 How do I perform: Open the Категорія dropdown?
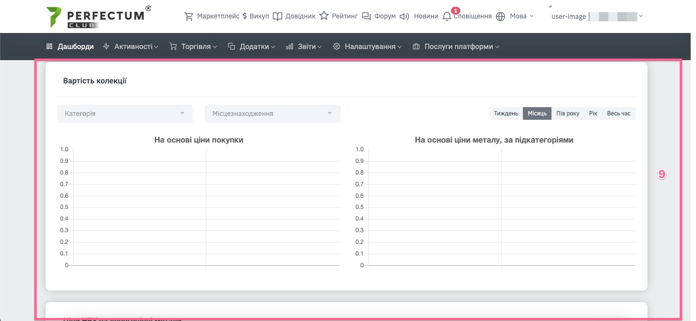tap(125, 113)
